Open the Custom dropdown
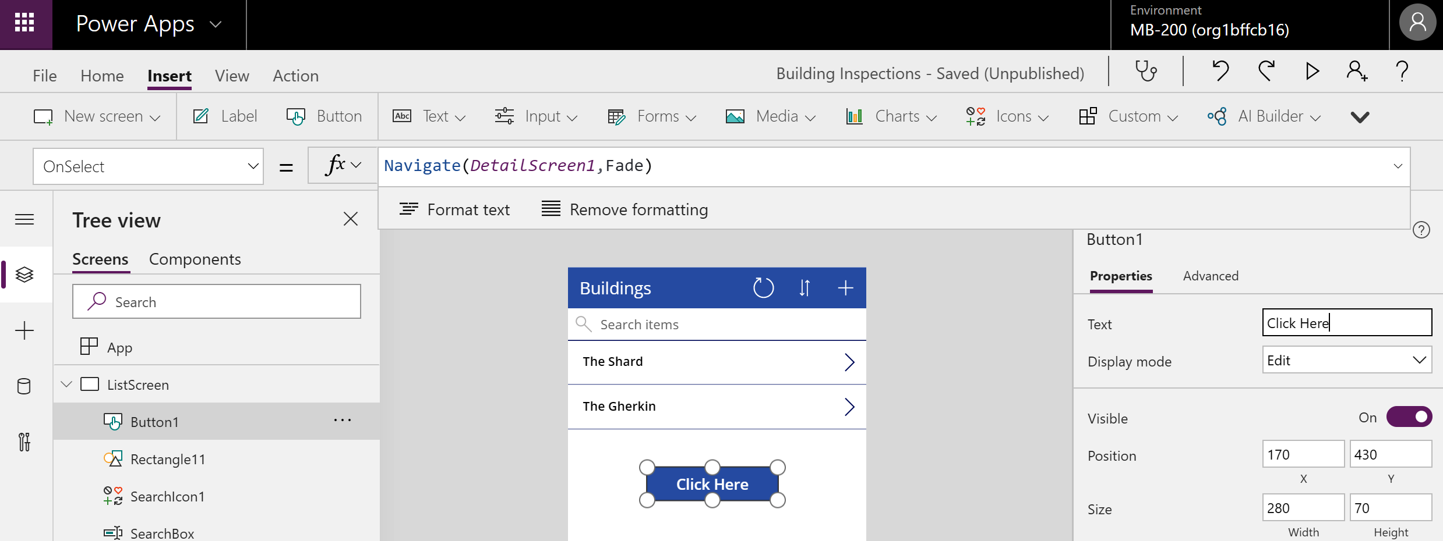This screenshot has width=1443, height=541. (x=1128, y=116)
